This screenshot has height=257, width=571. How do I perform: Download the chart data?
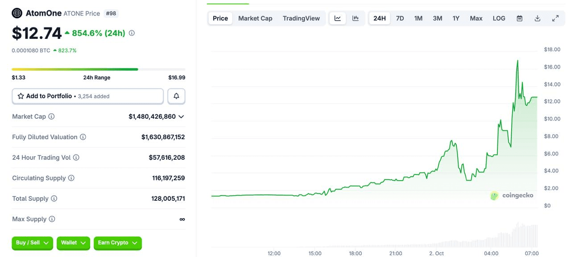coord(538,18)
